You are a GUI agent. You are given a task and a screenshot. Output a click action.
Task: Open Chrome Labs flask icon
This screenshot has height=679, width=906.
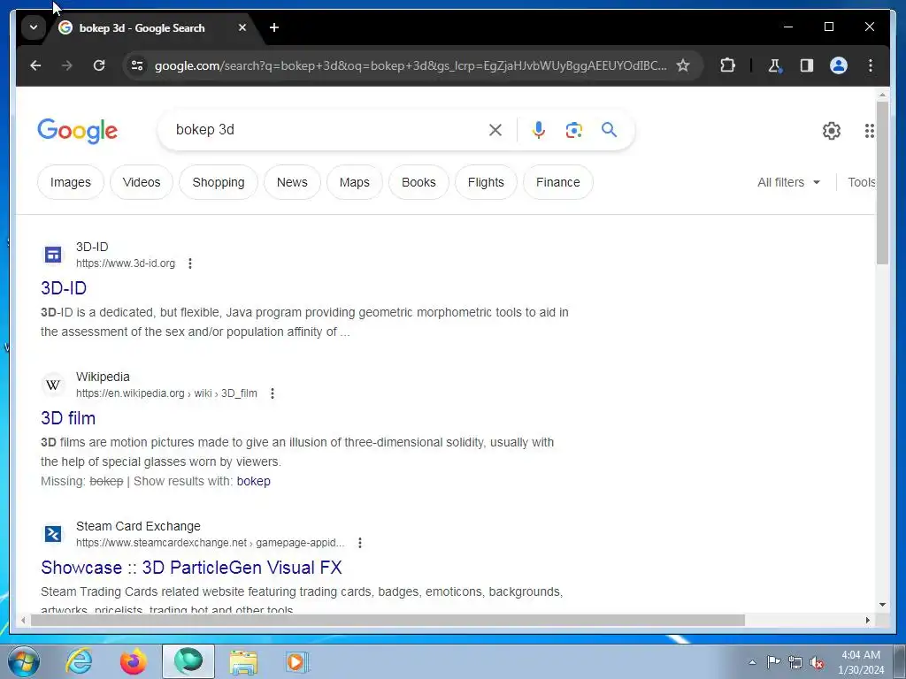(774, 65)
